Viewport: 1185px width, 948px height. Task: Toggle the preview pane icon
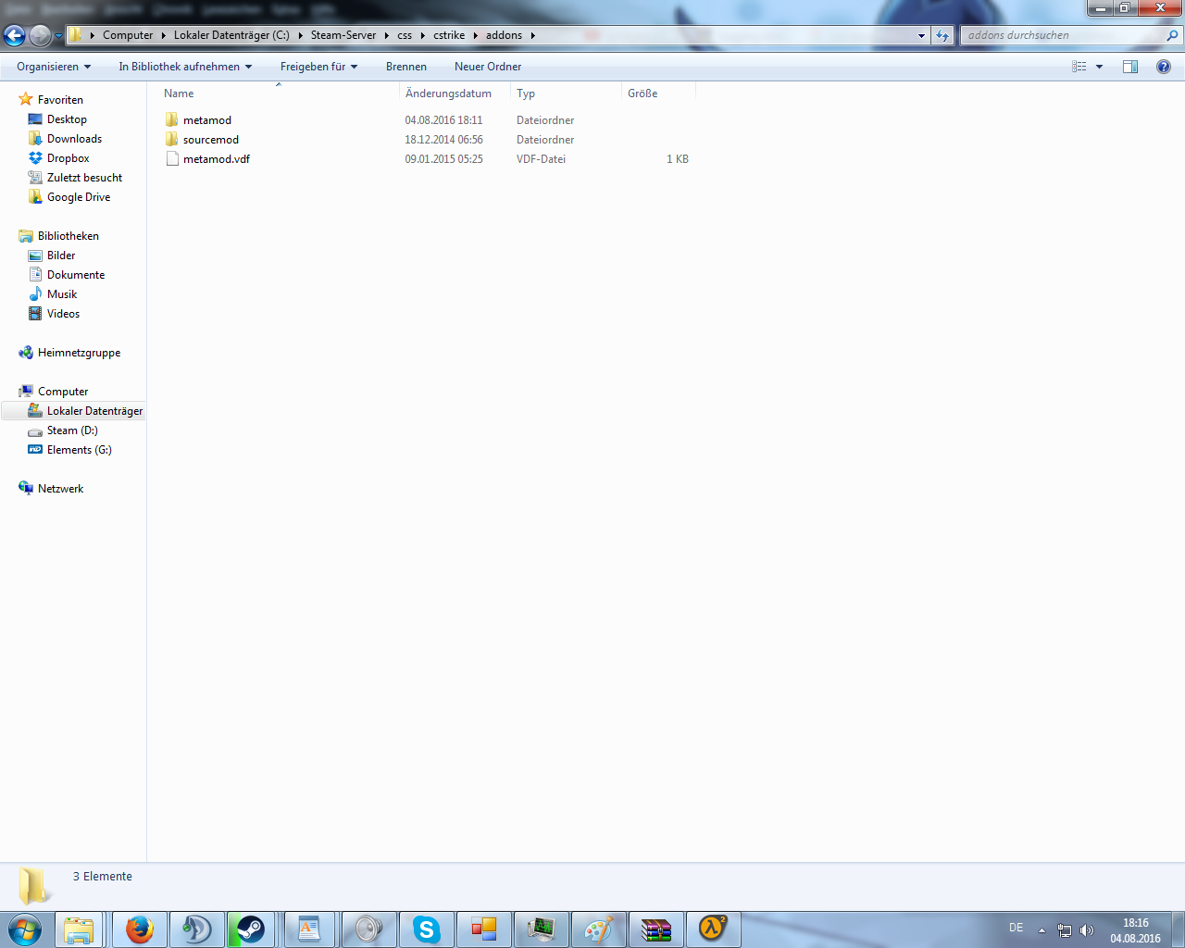tap(1130, 67)
